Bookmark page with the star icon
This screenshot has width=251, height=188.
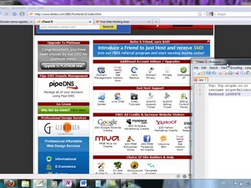pos(199,14)
